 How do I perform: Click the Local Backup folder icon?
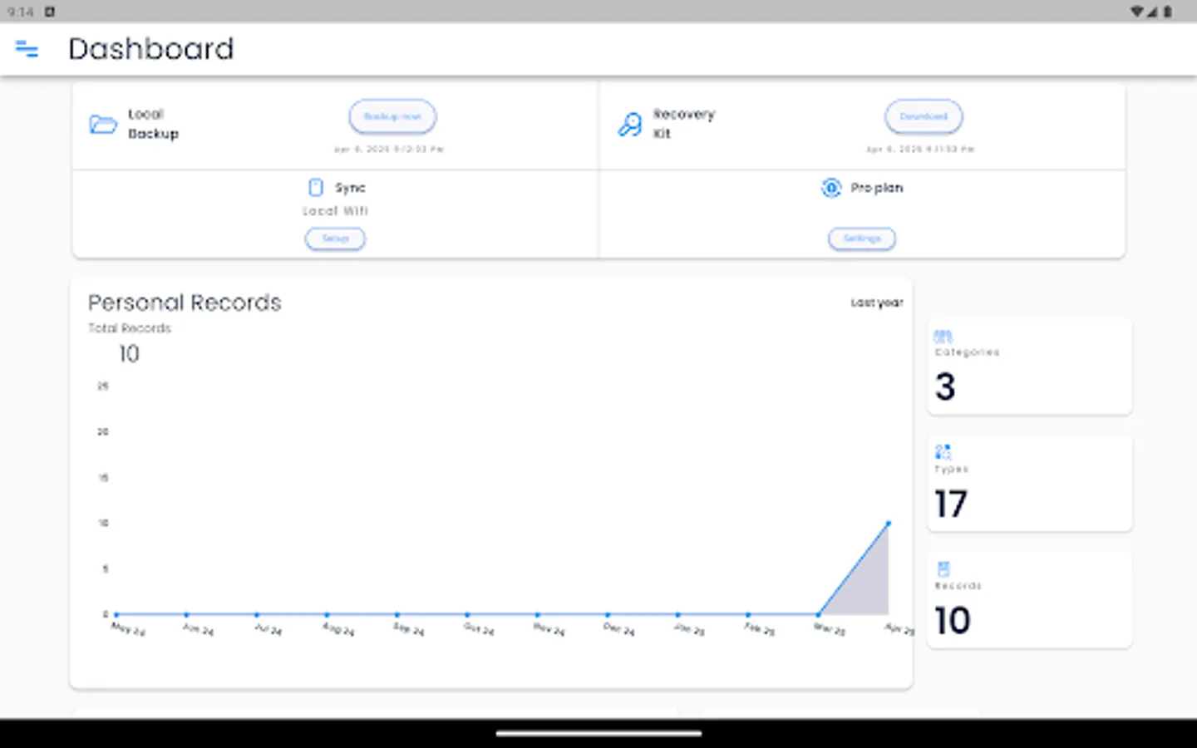103,125
